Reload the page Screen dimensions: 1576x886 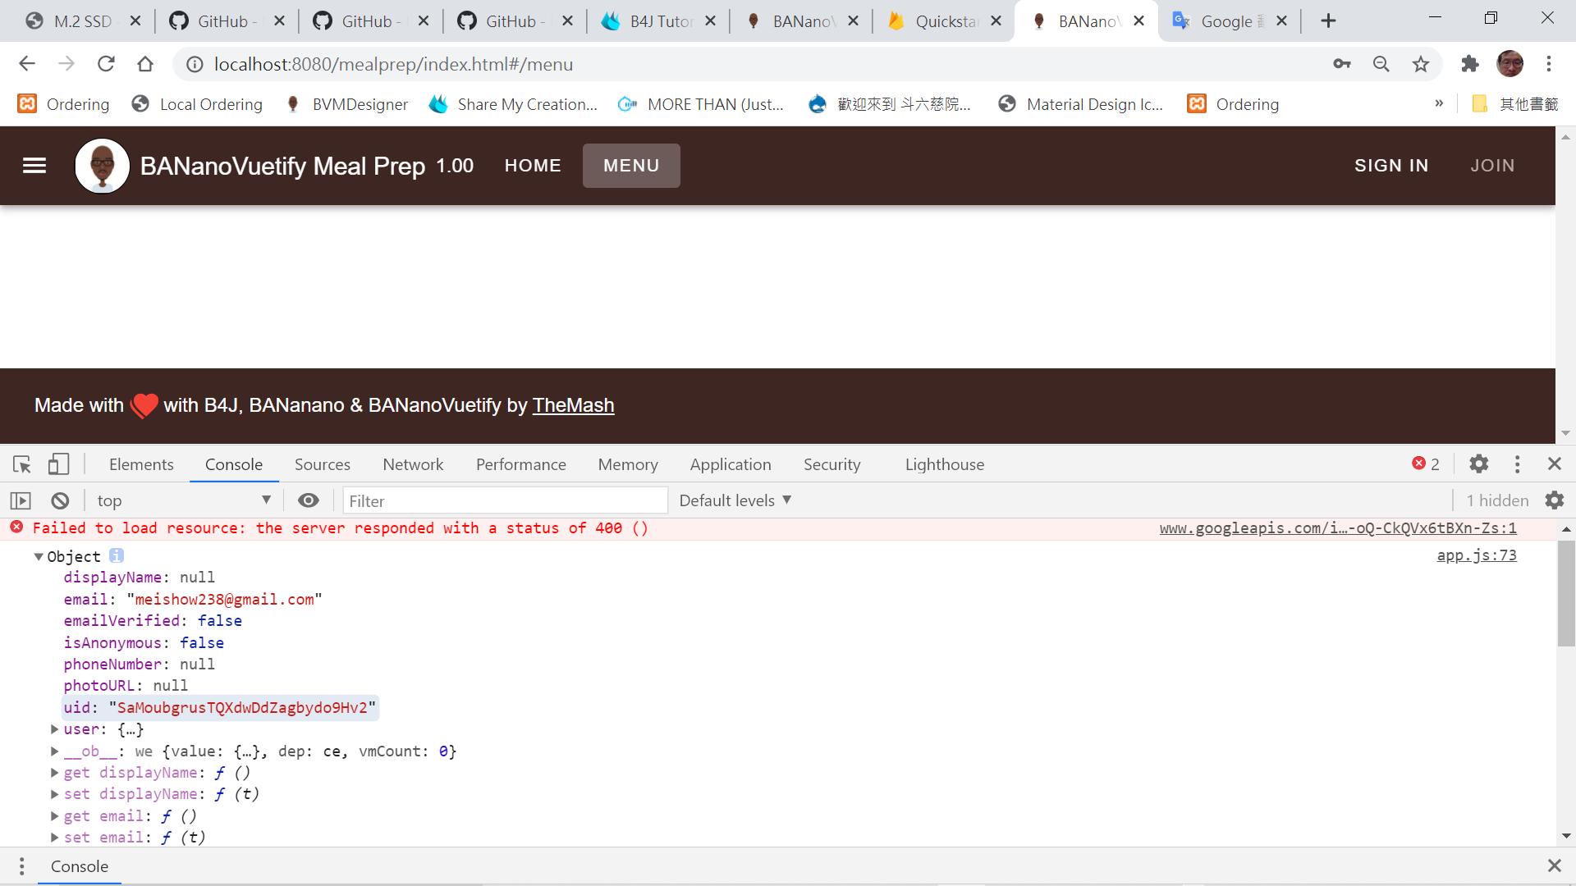pos(106,64)
